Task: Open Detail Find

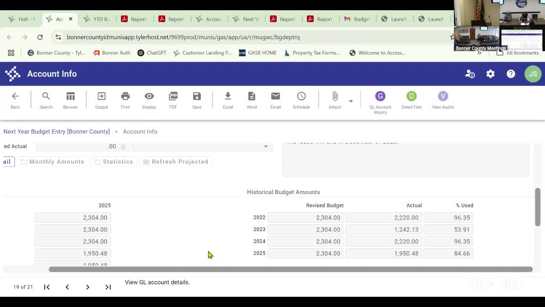Action: (411, 100)
